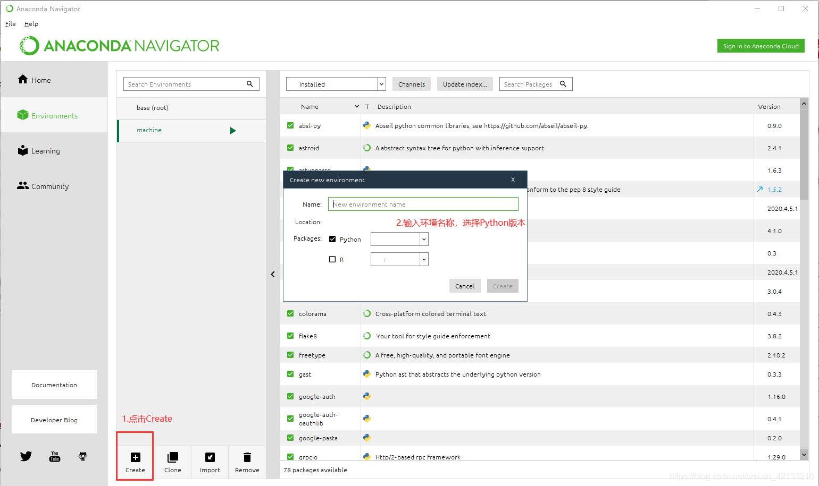Click the Search Packages magnifier icon
This screenshot has height=486, width=819.
click(x=563, y=84)
